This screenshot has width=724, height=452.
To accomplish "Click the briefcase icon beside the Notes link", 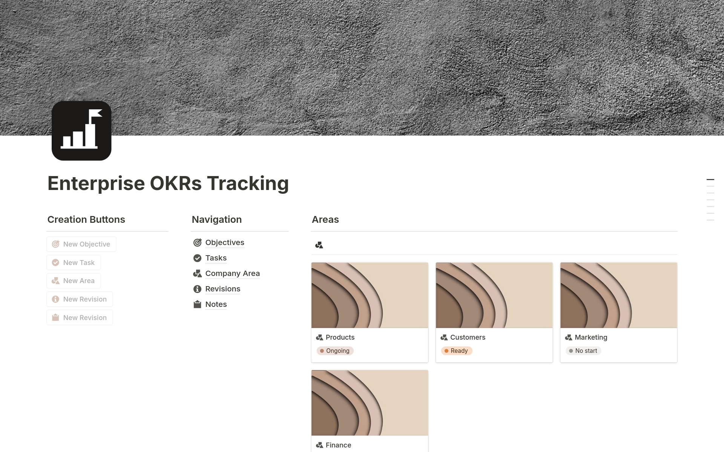I will tap(198, 304).
